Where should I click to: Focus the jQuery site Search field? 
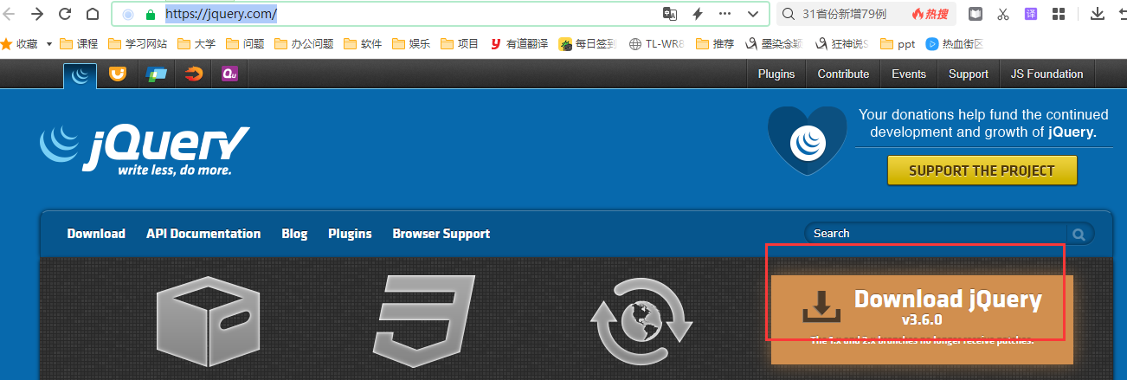pos(938,234)
